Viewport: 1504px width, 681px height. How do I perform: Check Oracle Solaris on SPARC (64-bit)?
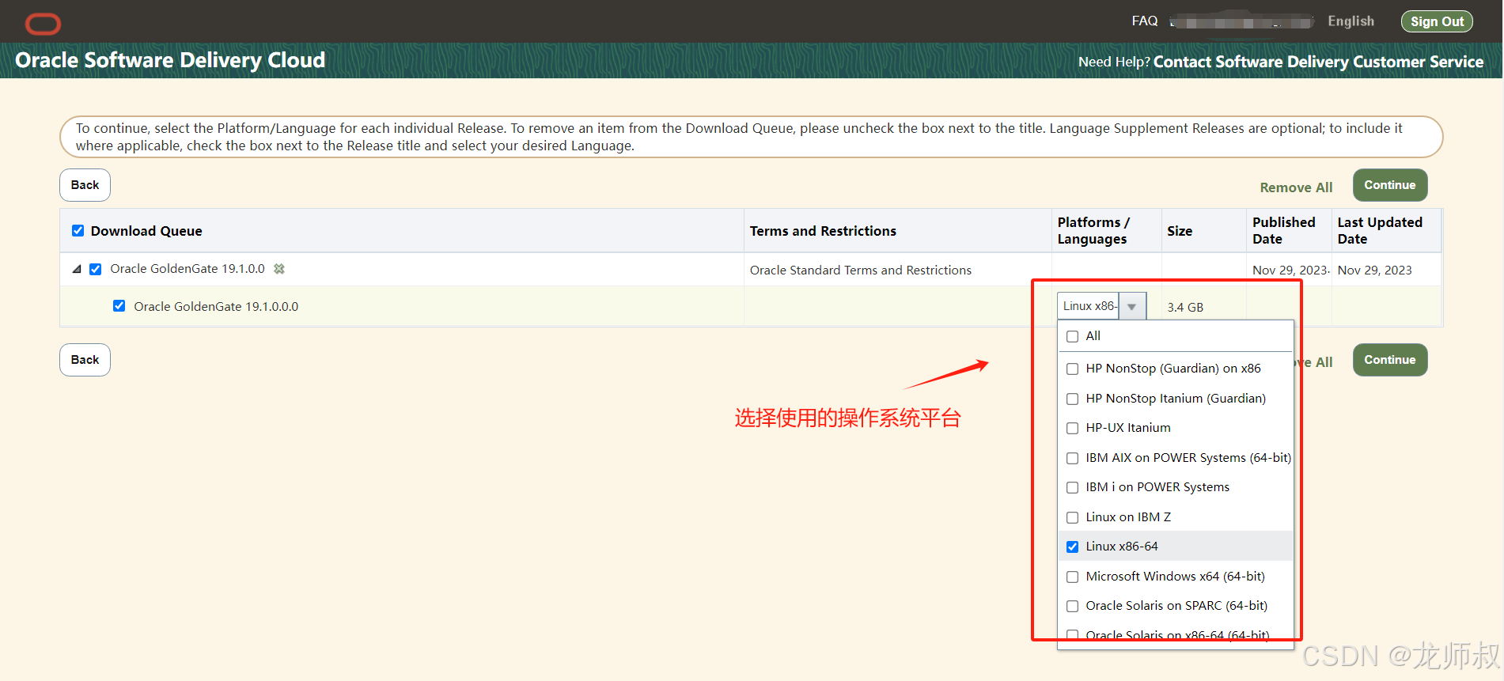click(x=1072, y=606)
